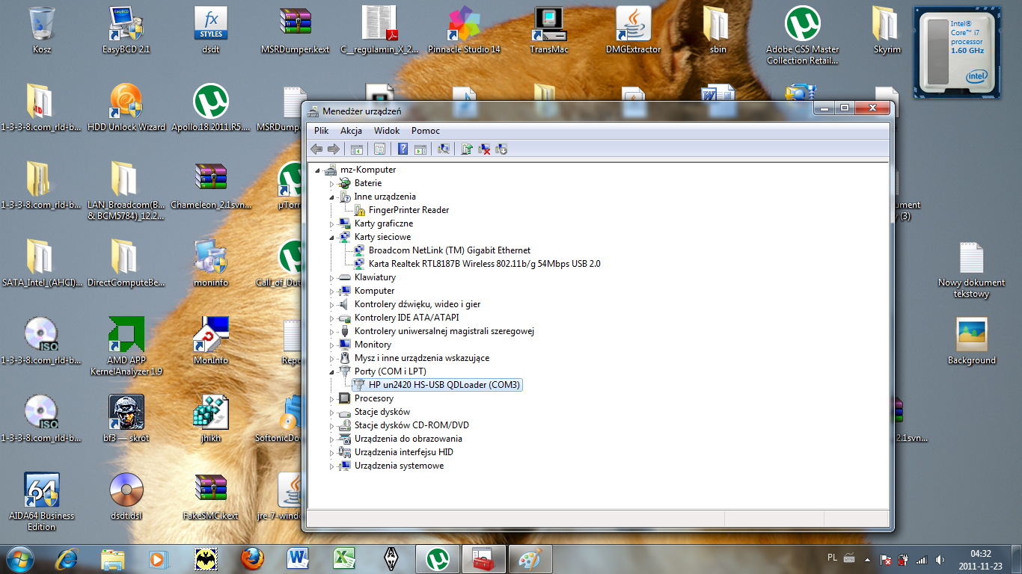Viewport: 1022px width, 574px height.
Task: Select Urządzenia do obrazowania category
Action: 408,439
